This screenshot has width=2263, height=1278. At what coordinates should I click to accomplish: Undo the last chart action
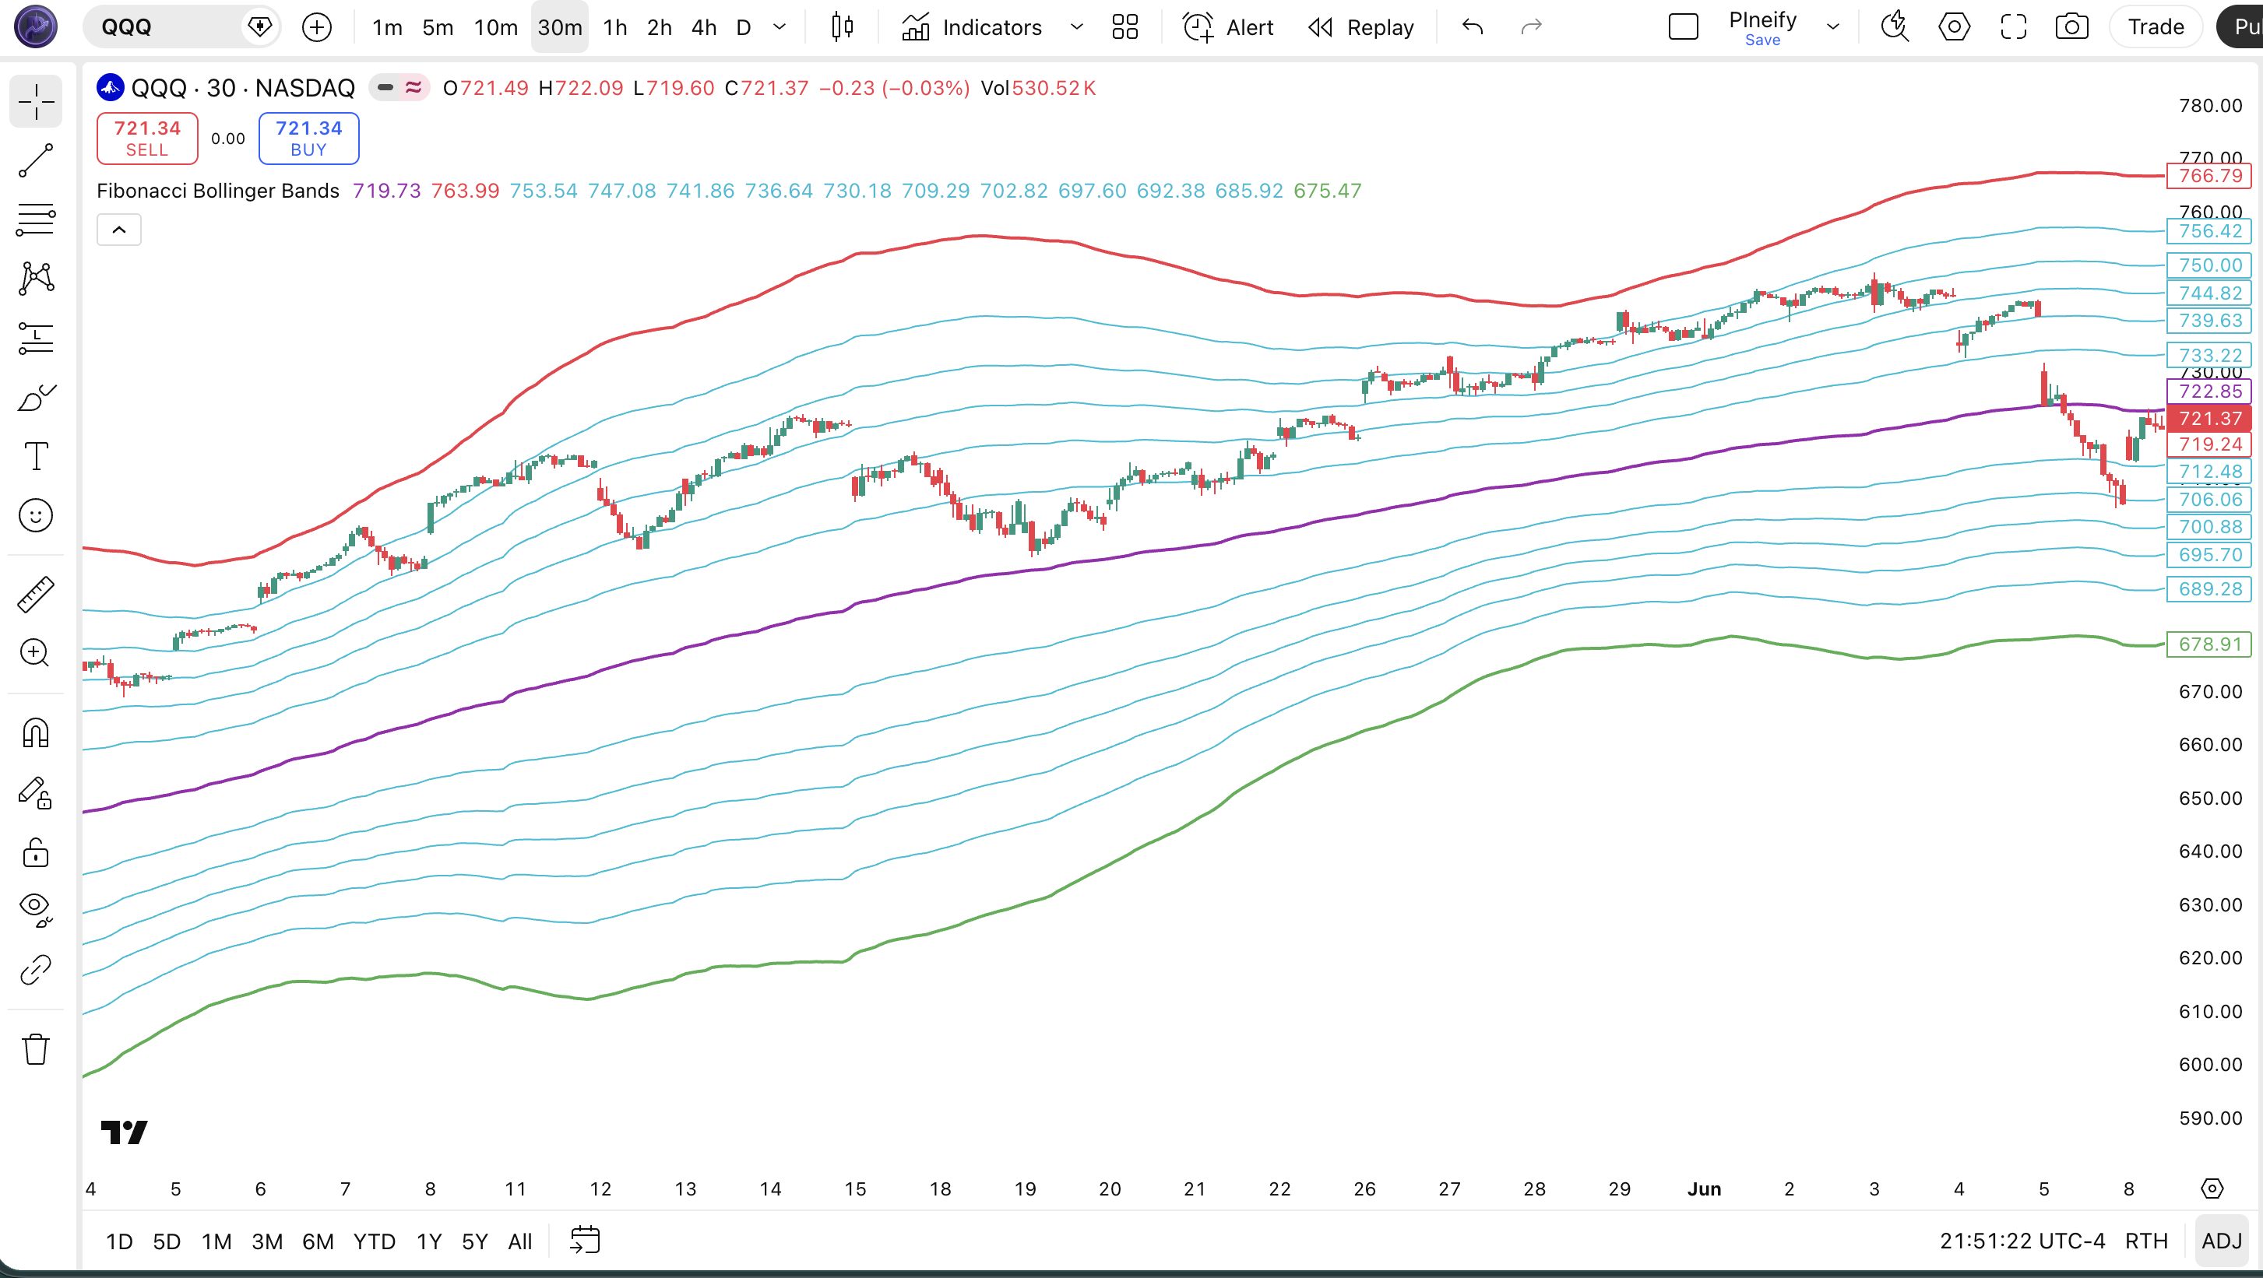coord(1473,27)
